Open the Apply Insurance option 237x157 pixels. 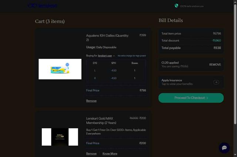(x=191, y=82)
